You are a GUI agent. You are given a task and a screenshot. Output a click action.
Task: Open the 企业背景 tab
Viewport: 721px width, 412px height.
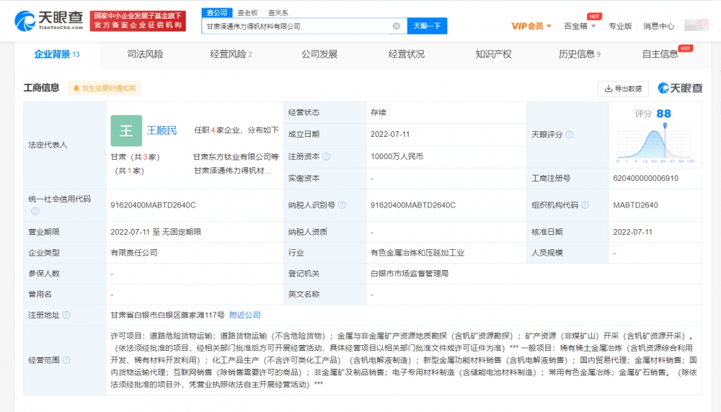tap(57, 54)
